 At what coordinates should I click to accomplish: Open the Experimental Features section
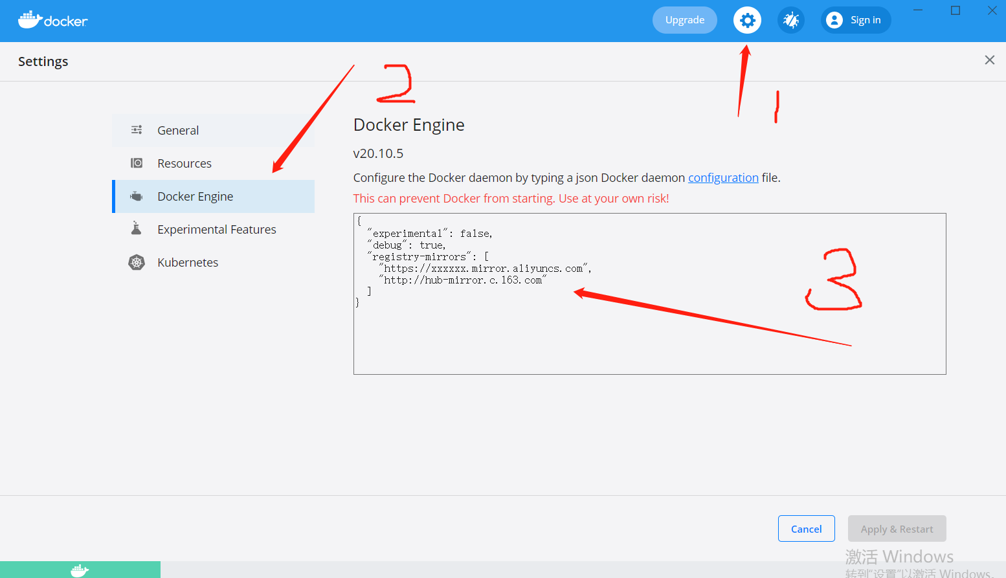[x=216, y=228]
